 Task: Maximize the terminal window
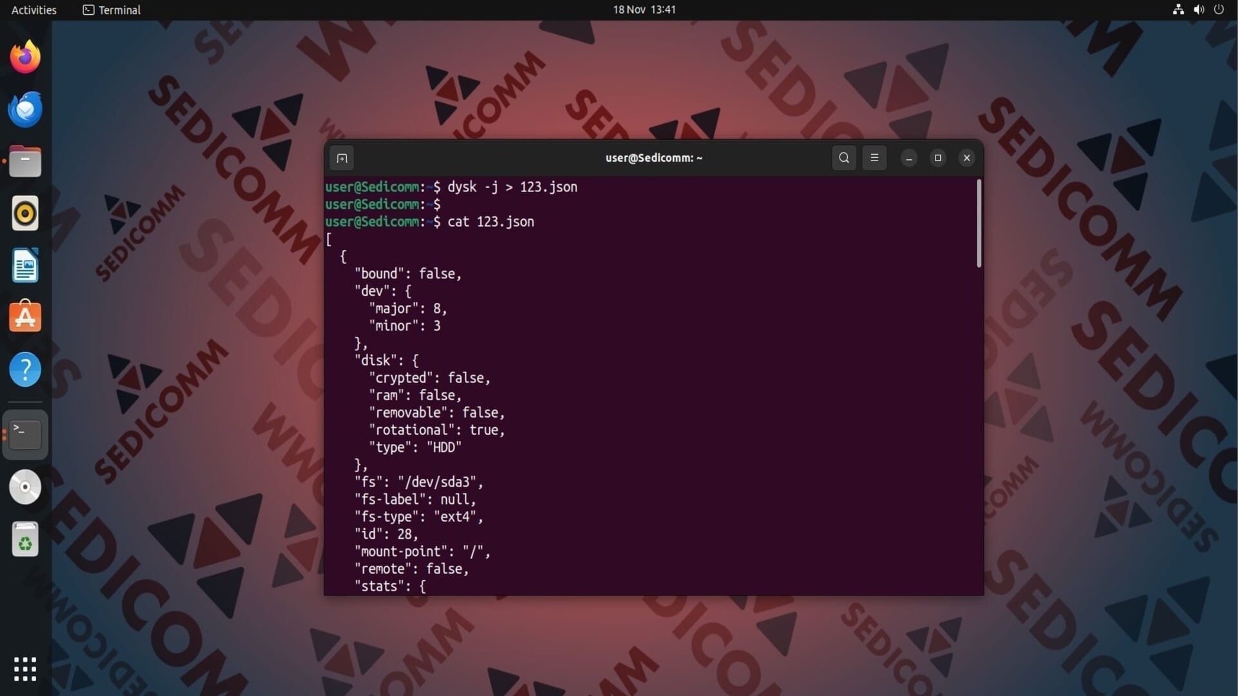coord(938,158)
